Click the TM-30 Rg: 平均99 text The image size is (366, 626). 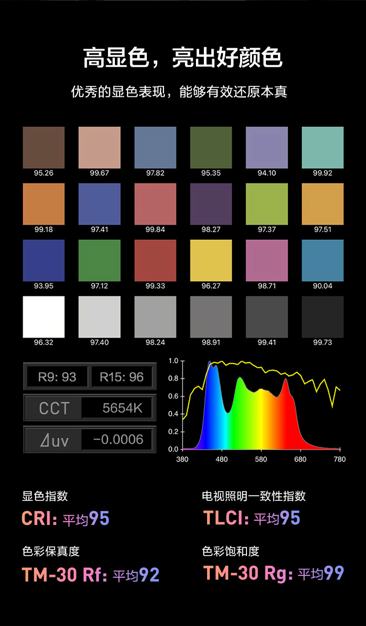274,574
